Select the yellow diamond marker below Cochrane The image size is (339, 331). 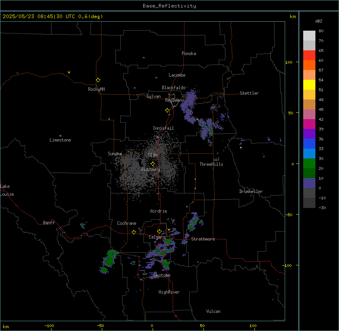[x=134, y=232]
